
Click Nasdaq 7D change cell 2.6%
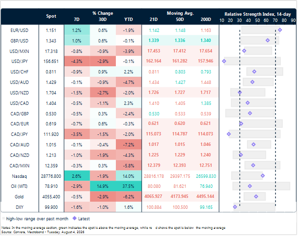(77, 176)
